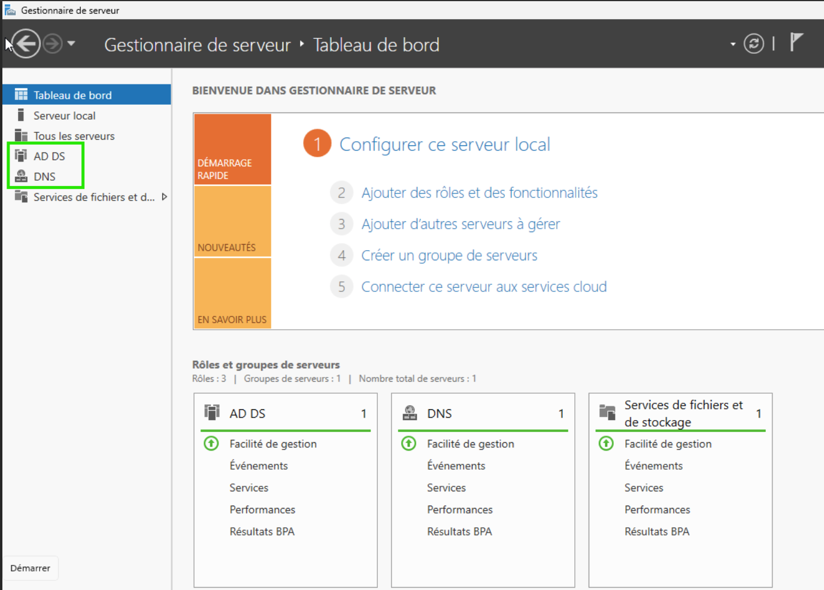Click the Démarrer button at bottom left
The width and height of the screenshot is (824, 590).
[x=31, y=568]
